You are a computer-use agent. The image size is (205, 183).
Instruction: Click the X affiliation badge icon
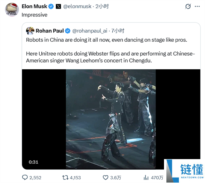click(58, 6)
